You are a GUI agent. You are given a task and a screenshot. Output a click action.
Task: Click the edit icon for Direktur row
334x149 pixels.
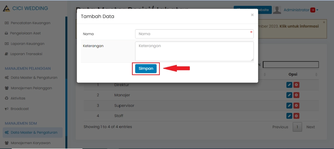pyautogui.click(x=289, y=85)
